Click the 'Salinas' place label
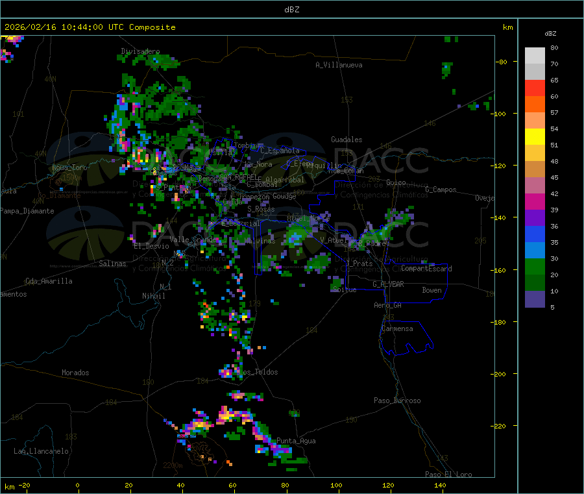584x494 pixels. (x=112, y=264)
